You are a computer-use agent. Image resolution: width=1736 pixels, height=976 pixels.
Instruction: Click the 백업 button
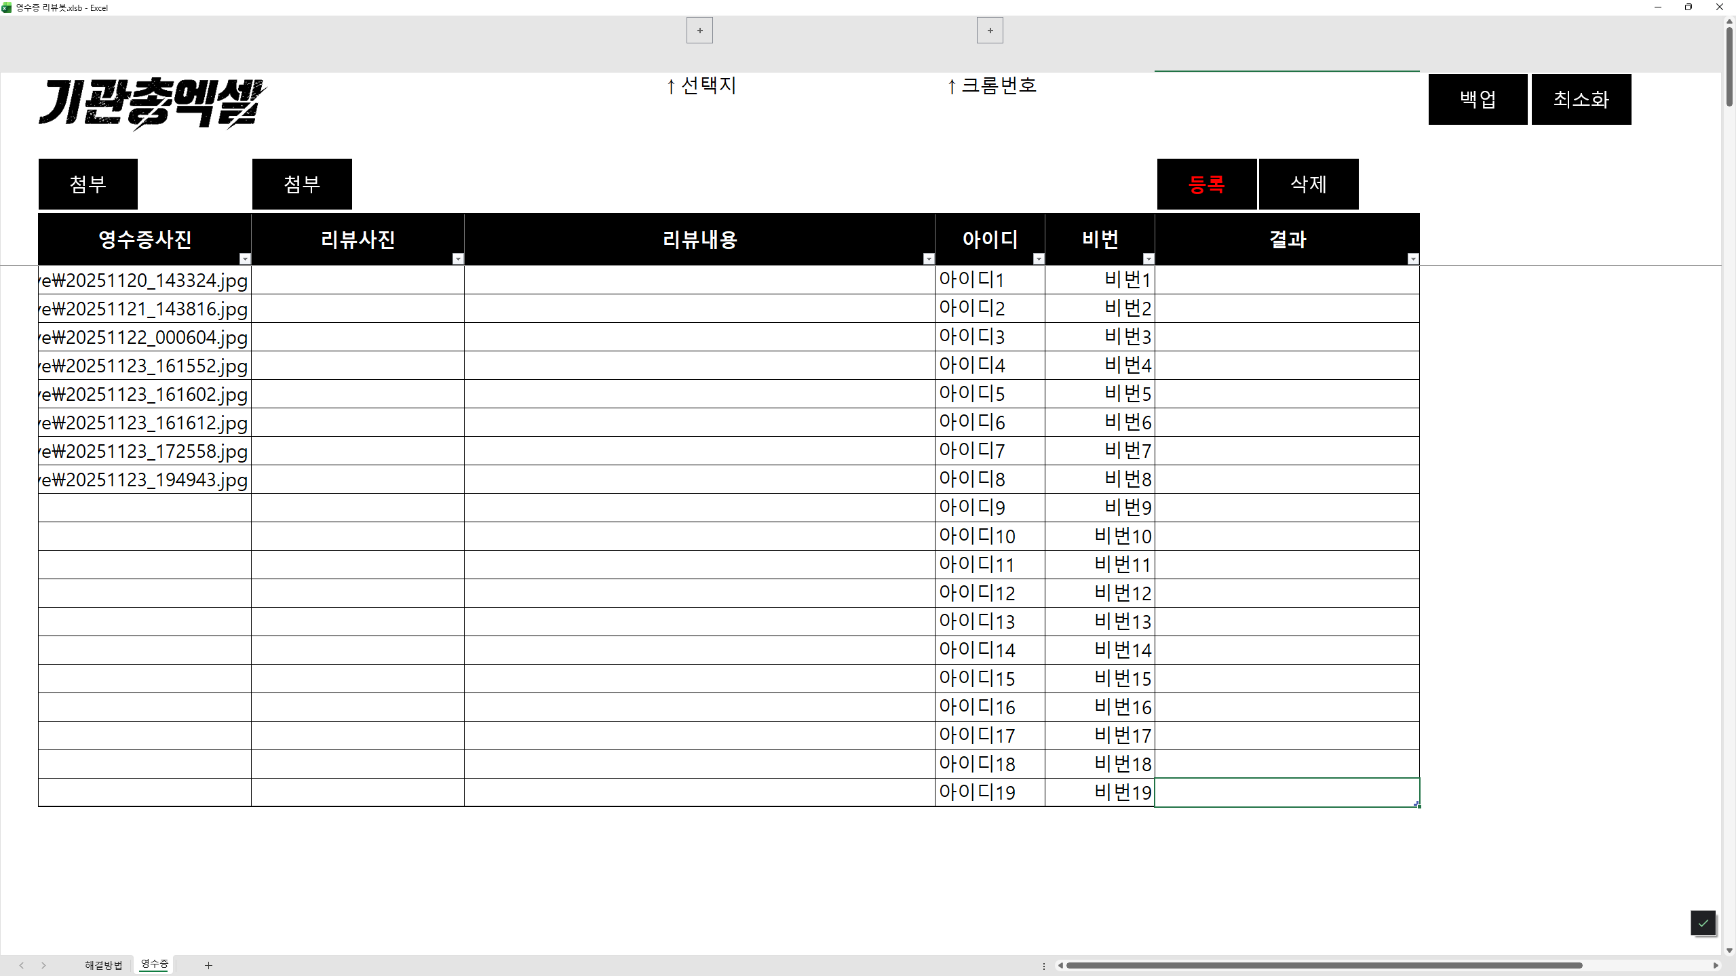coord(1478,99)
